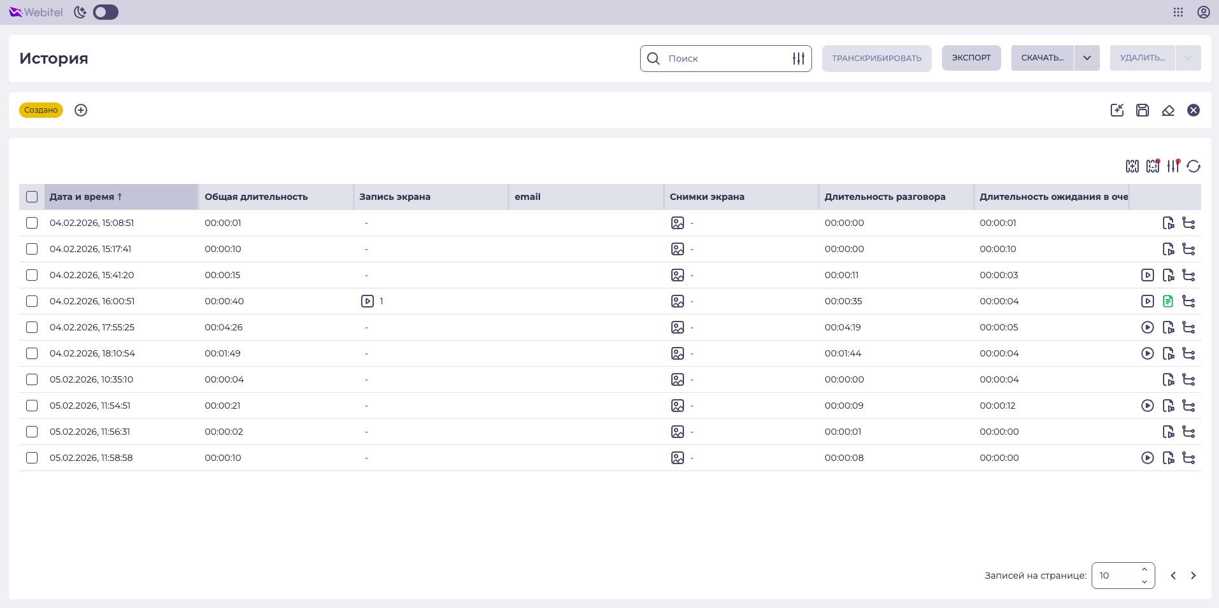1219x608 pixels.
Task: Select the 05.02.2026, 11:54:51 row checkbox
Action: pyautogui.click(x=32, y=406)
